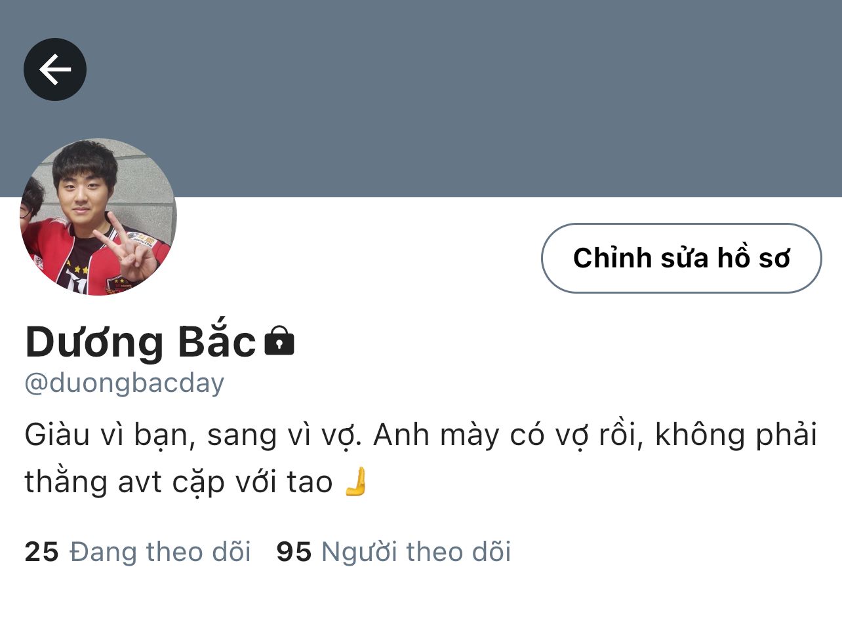The width and height of the screenshot is (842, 622).
Task: Click the pinching hand emoji in bio
Action: (x=356, y=482)
